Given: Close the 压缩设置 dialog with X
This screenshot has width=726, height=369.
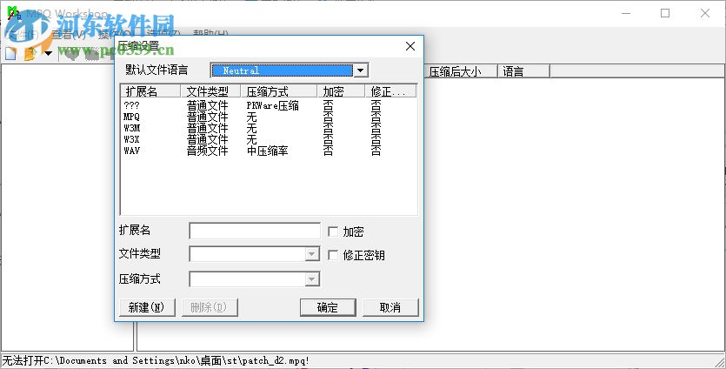Looking at the screenshot, I should coord(410,46).
